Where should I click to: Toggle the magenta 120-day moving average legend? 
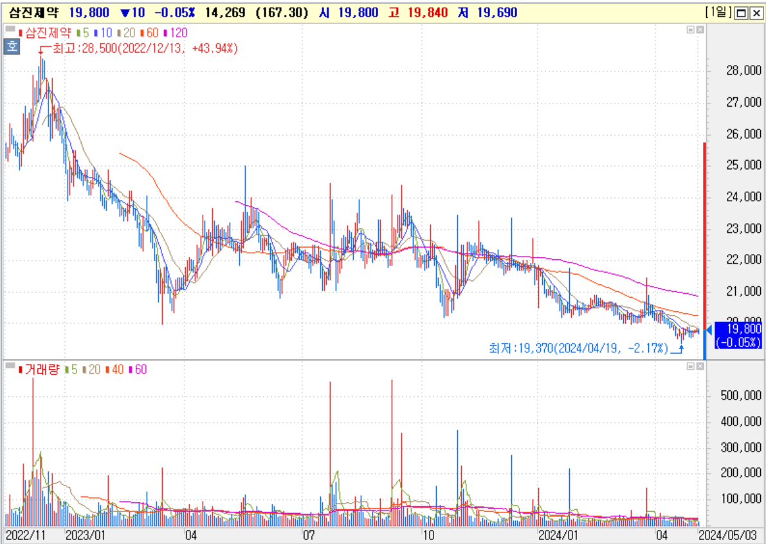point(176,33)
